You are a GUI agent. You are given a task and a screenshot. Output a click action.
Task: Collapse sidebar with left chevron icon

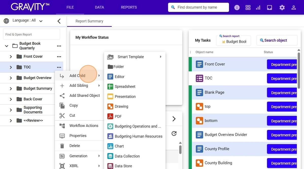pyautogui.click(x=59, y=21)
